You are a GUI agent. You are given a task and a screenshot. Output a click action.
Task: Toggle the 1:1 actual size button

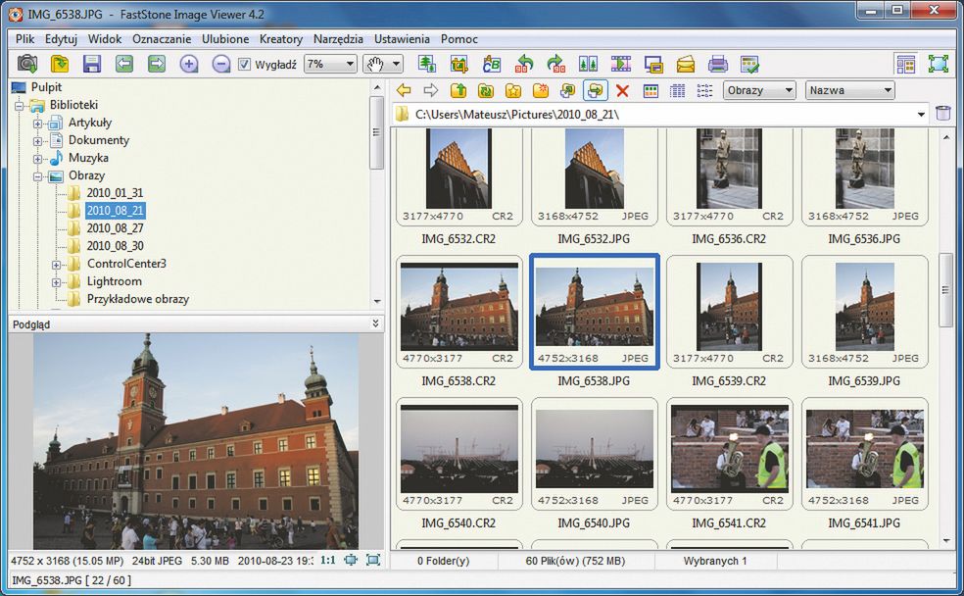coord(327,560)
